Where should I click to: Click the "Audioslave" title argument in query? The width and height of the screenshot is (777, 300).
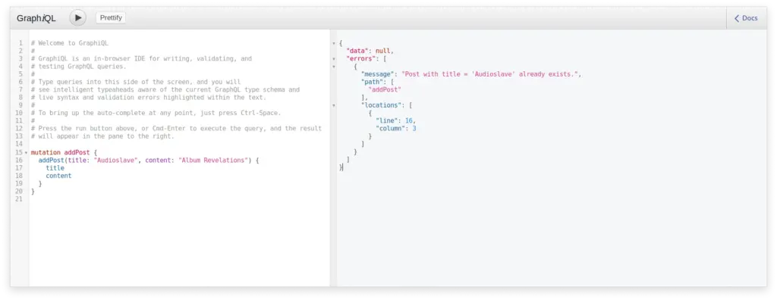116,161
